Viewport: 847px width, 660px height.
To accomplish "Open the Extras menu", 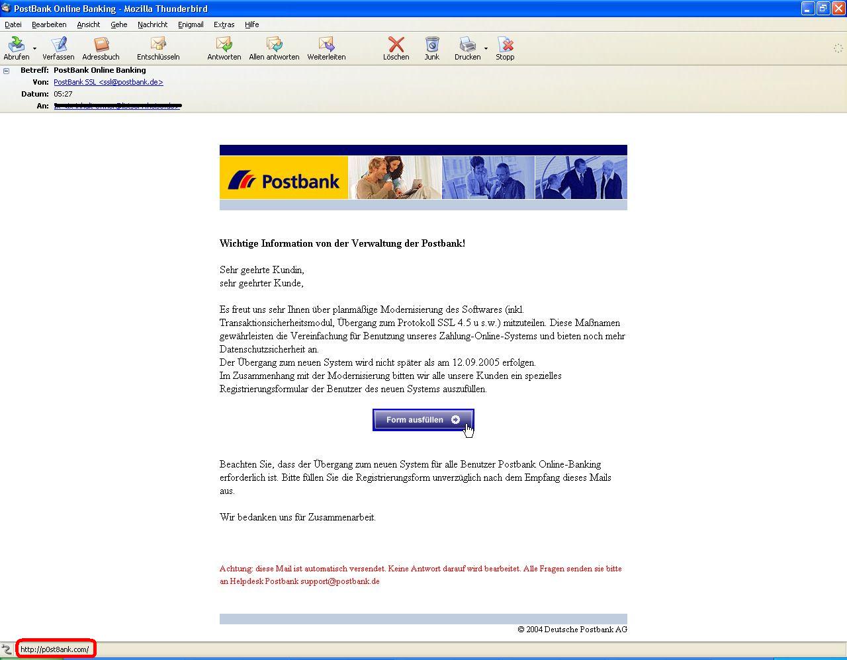I will click(224, 24).
